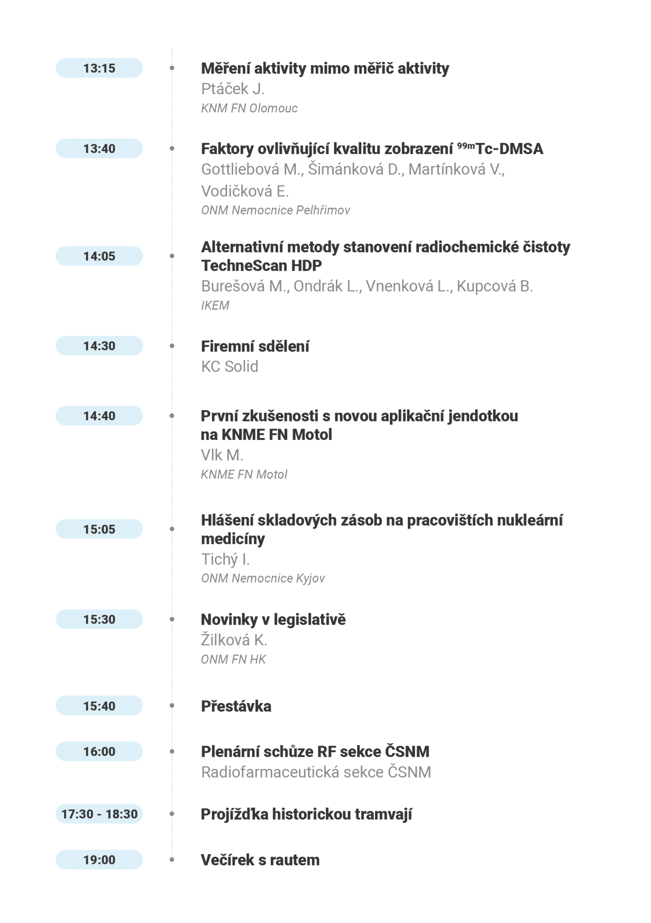Click the 'Firemní sdělení' heading
Image resolution: width=651 pixels, height=923 pixels.
[255, 346]
